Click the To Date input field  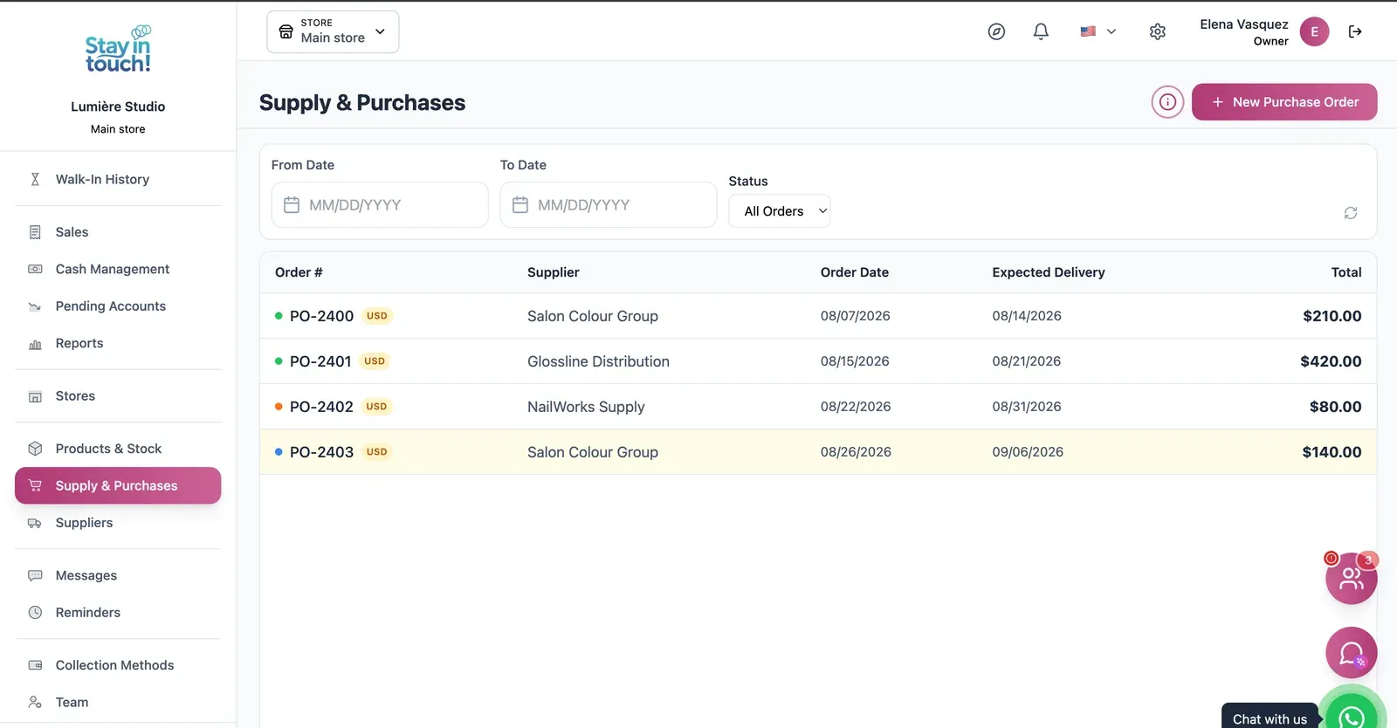[609, 205]
